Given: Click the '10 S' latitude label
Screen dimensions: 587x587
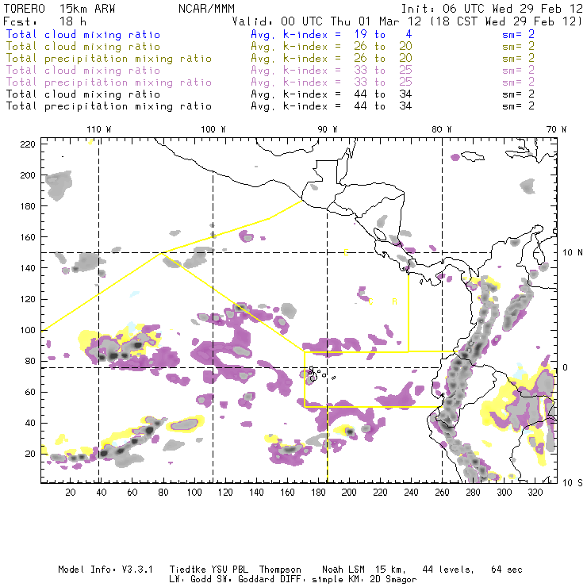Looking at the screenshot, I should [x=573, y=483].
